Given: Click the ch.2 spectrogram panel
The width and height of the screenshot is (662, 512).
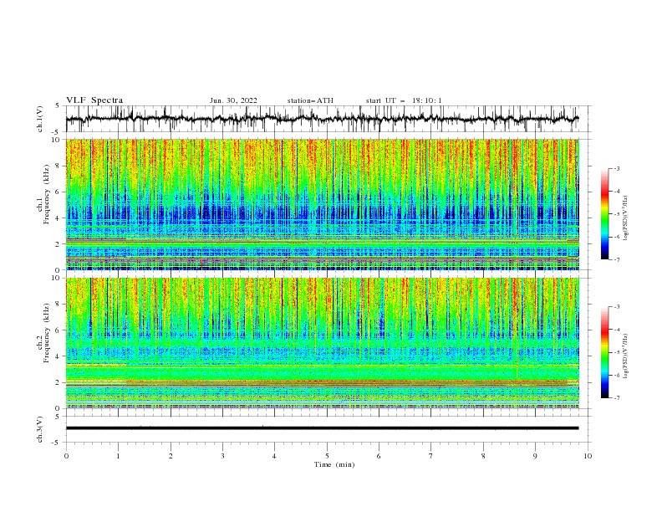Looking at the screenshot, I should click(323, 343).
